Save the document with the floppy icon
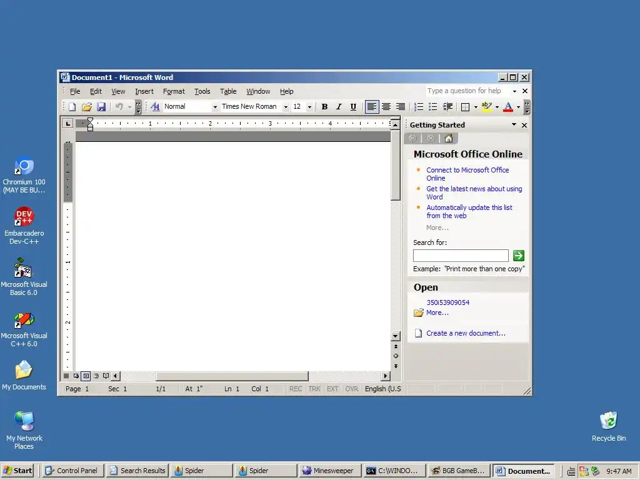640x480 pixels. click(101, 107)
